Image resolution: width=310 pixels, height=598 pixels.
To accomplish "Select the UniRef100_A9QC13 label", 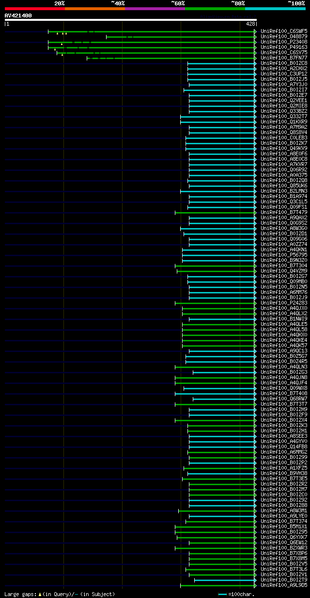I will tap(284, 351).
